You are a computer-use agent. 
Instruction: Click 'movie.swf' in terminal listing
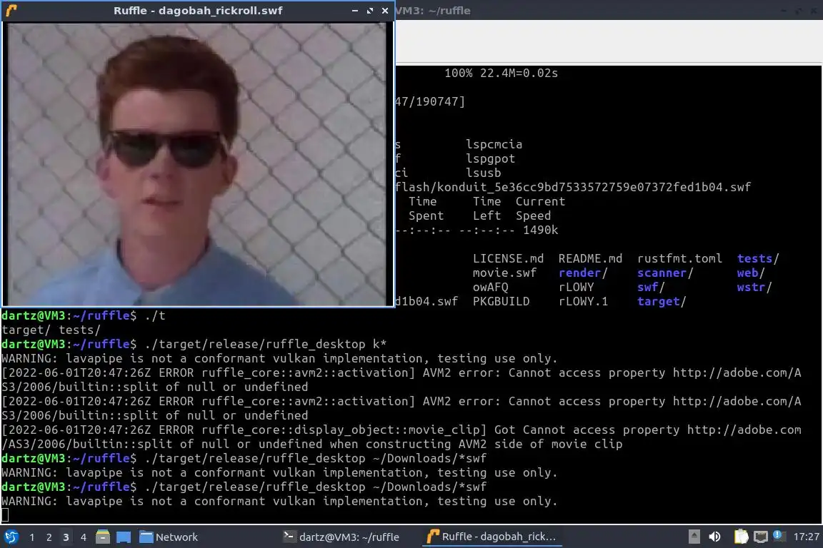[x=504, y=273]
